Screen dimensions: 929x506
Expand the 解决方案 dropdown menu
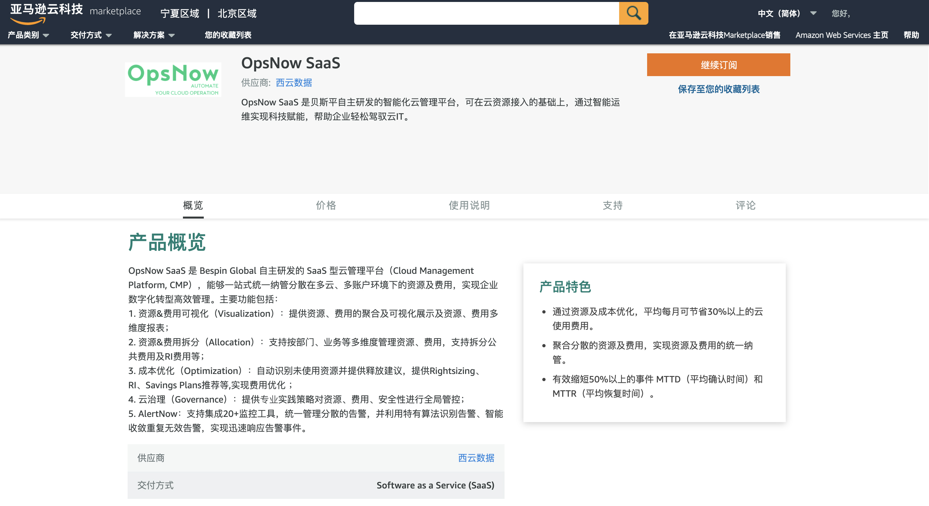click(154, 35)
